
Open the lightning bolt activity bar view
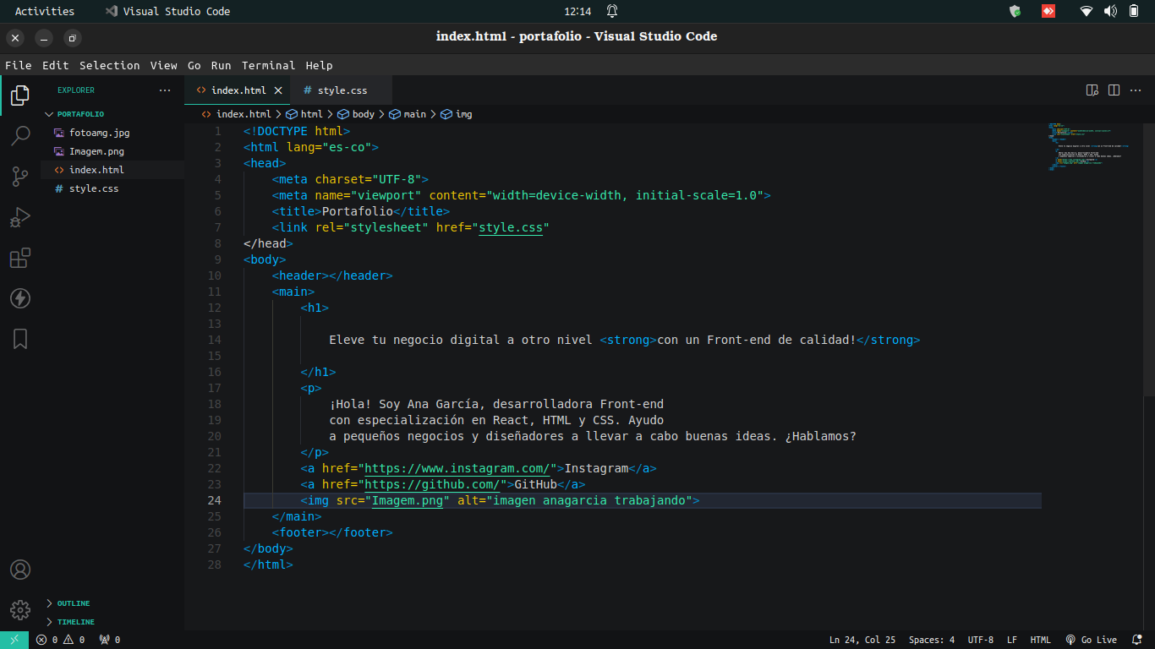click(x=20, y=298)
